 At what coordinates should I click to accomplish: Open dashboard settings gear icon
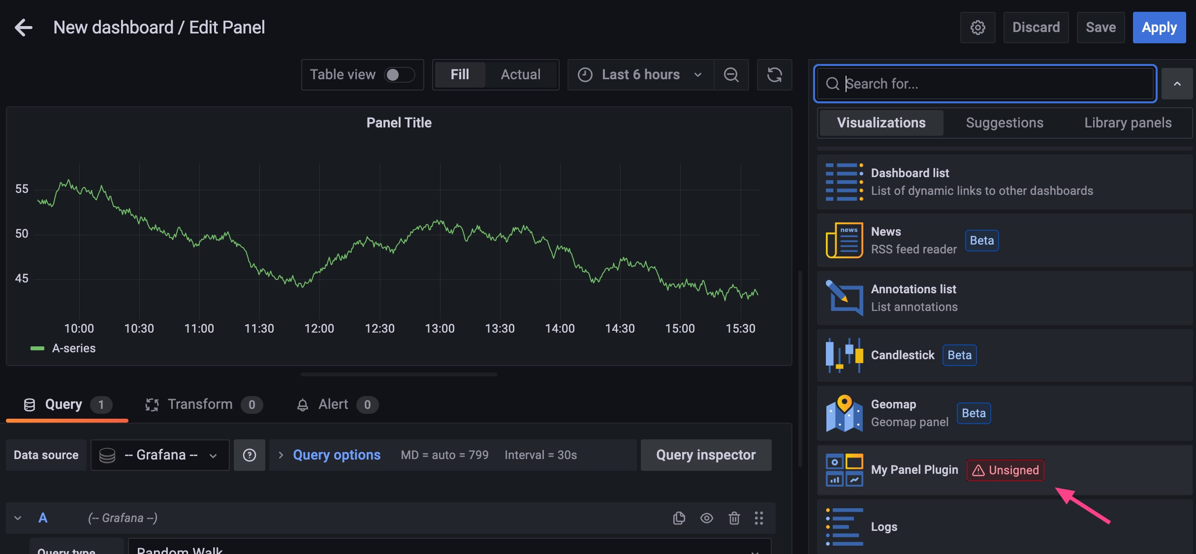(x=977, y=28)
